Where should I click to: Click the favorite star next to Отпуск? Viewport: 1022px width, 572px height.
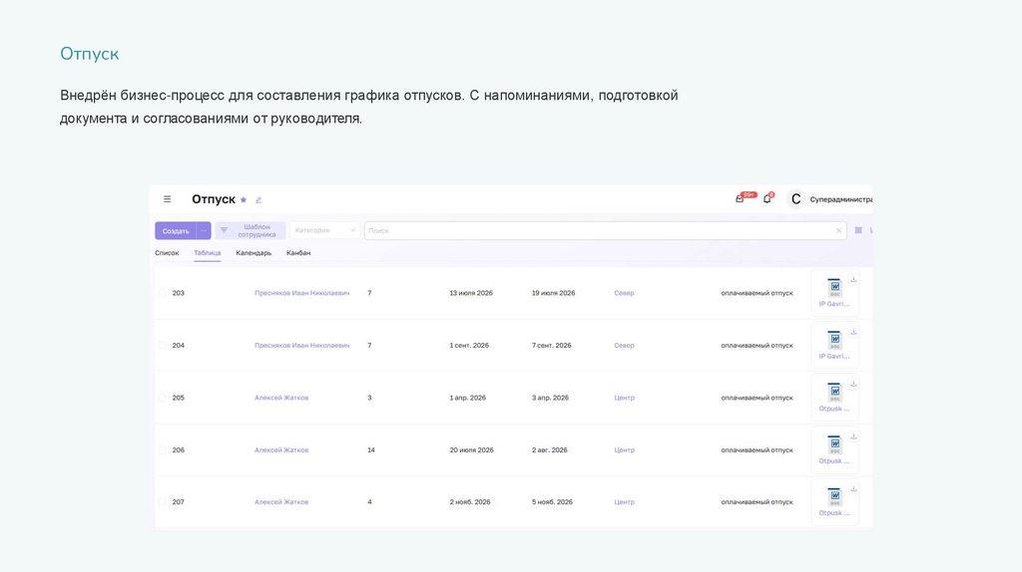click(x=244, y=200)
